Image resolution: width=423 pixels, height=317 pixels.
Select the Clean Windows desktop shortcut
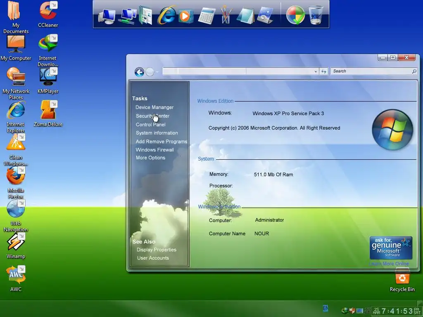click(x=16, y=149)
